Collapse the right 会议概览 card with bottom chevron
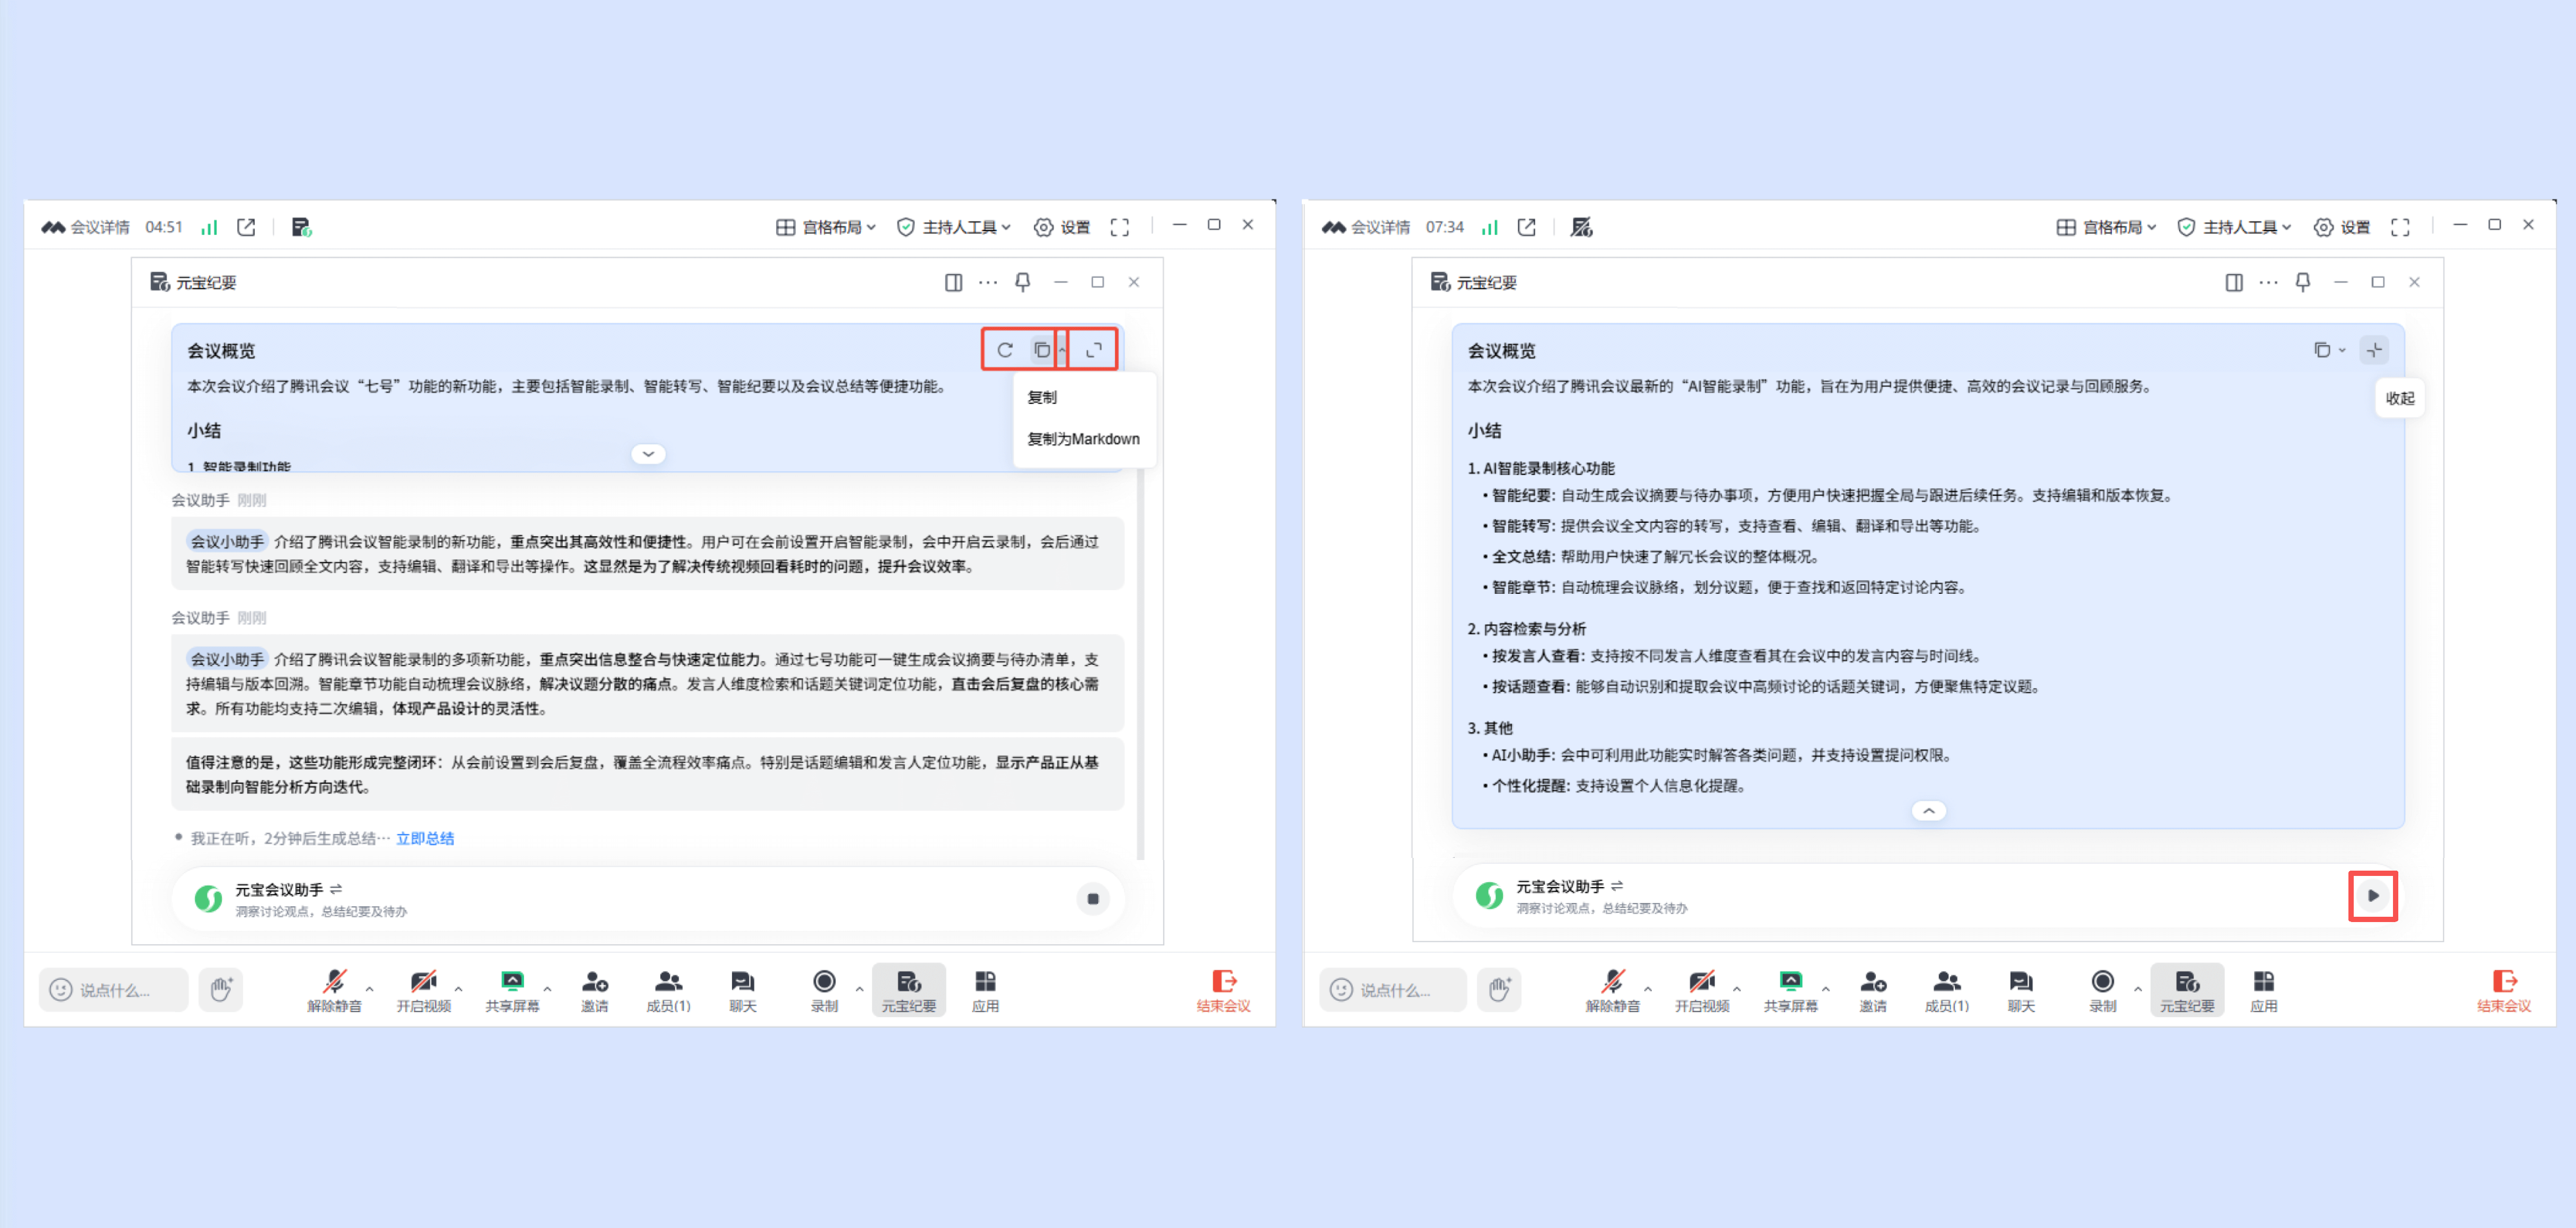The width and height of the screenshot is (2576, 1228). coord(1928,810)
